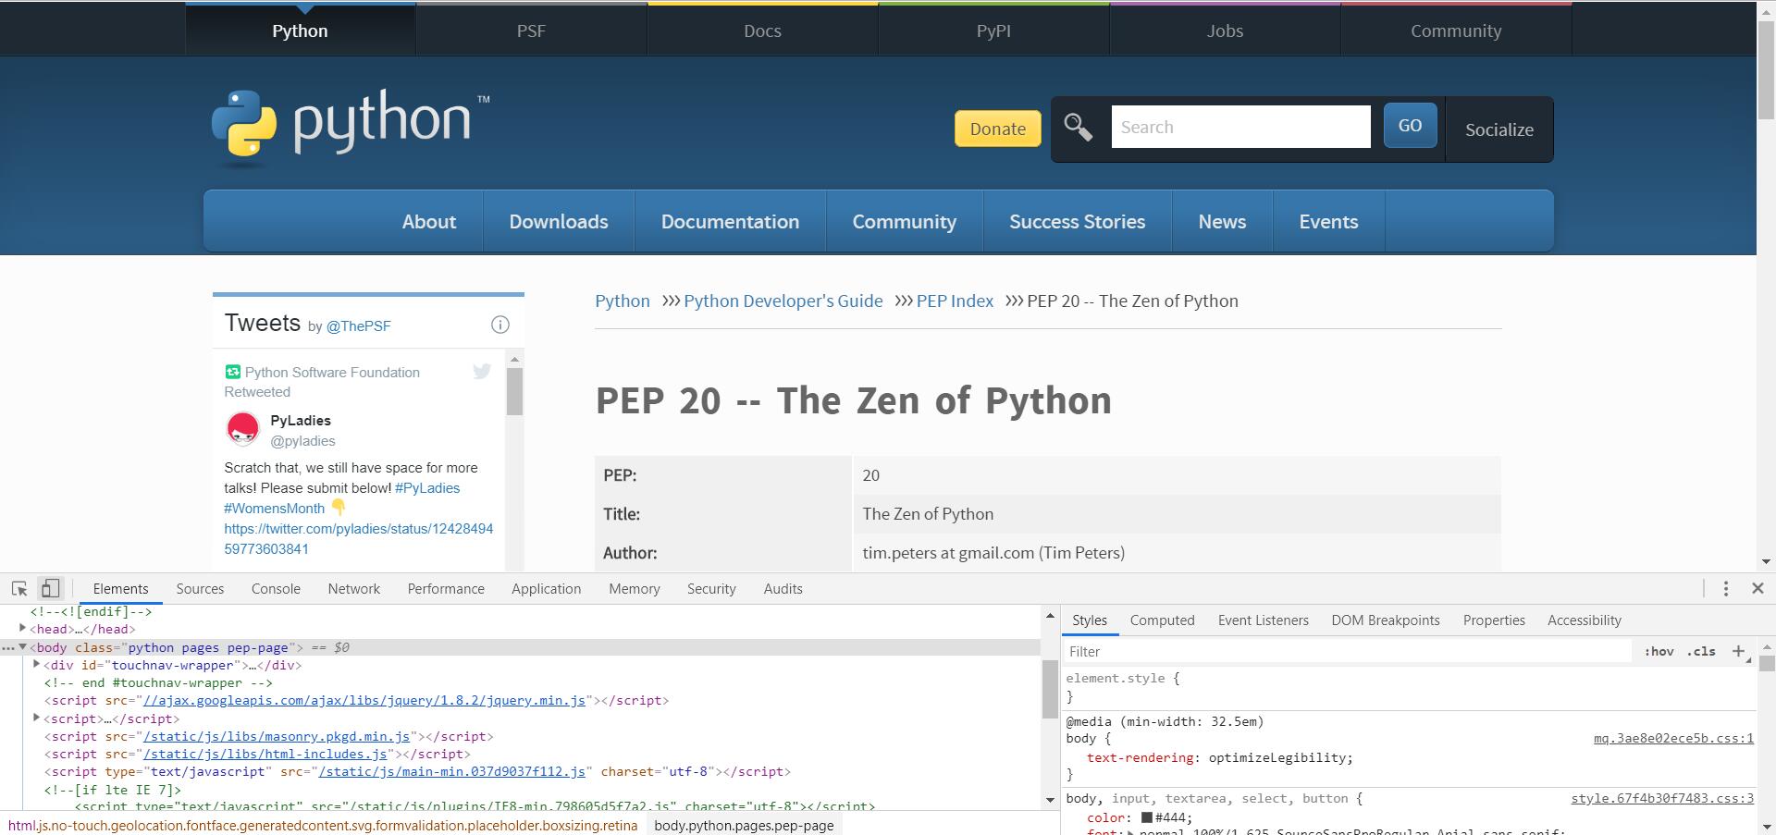Collapse the body element node
The width and height of the screenshot is (1776, 835).
(x=23, y=647)
